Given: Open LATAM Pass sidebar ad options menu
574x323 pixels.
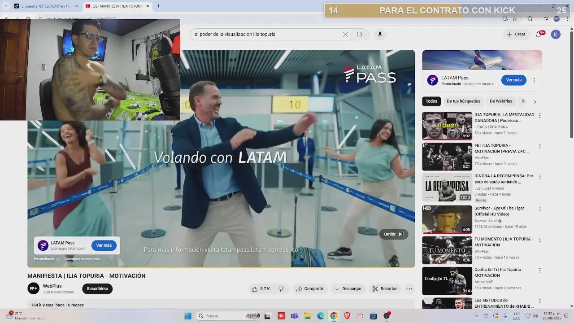Looking at the screenshot, I should pyautogui.click(x=534, y=80).
